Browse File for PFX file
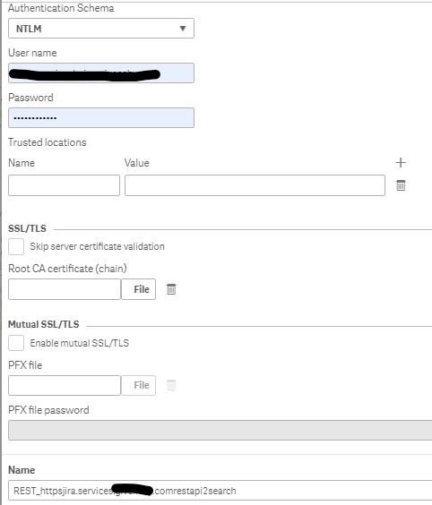 pyautogui.click(x=139, y=385)
